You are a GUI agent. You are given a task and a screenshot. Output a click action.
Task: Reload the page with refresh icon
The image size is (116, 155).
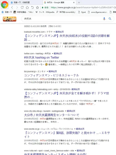(x=22, y=7)
